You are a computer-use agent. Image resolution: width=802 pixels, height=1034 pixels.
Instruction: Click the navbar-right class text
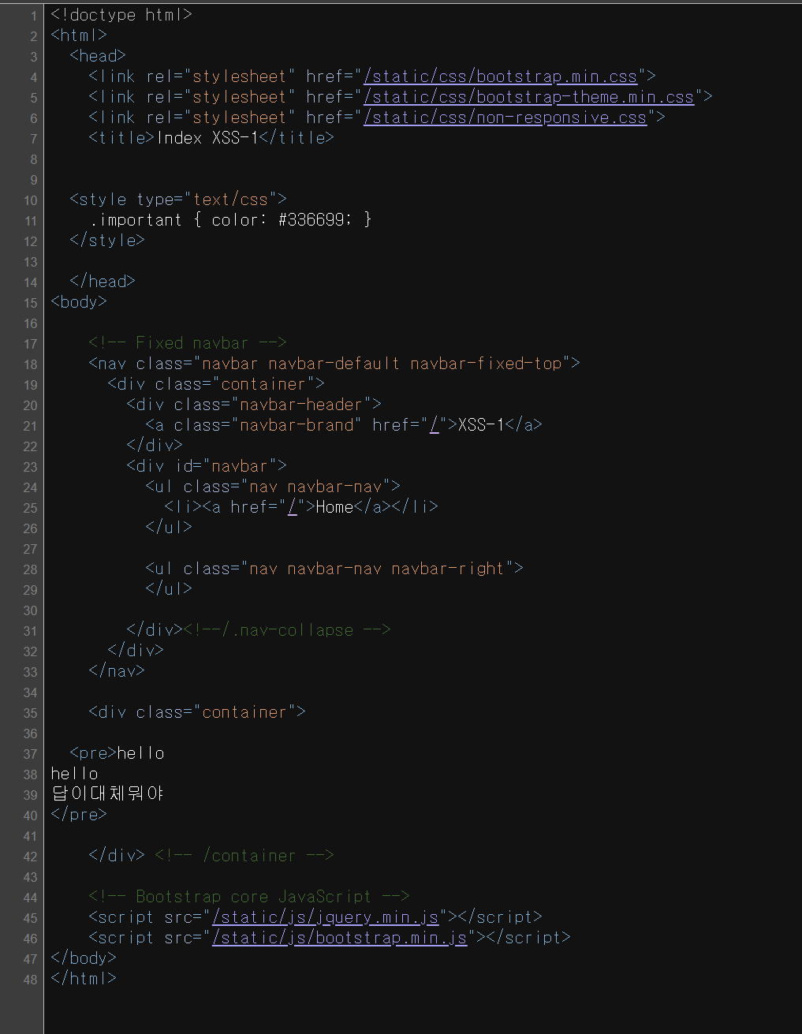pyautogui.click(x=447, y=569)
